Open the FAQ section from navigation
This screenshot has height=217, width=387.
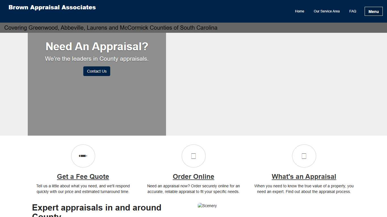click(x=353, y=11)
